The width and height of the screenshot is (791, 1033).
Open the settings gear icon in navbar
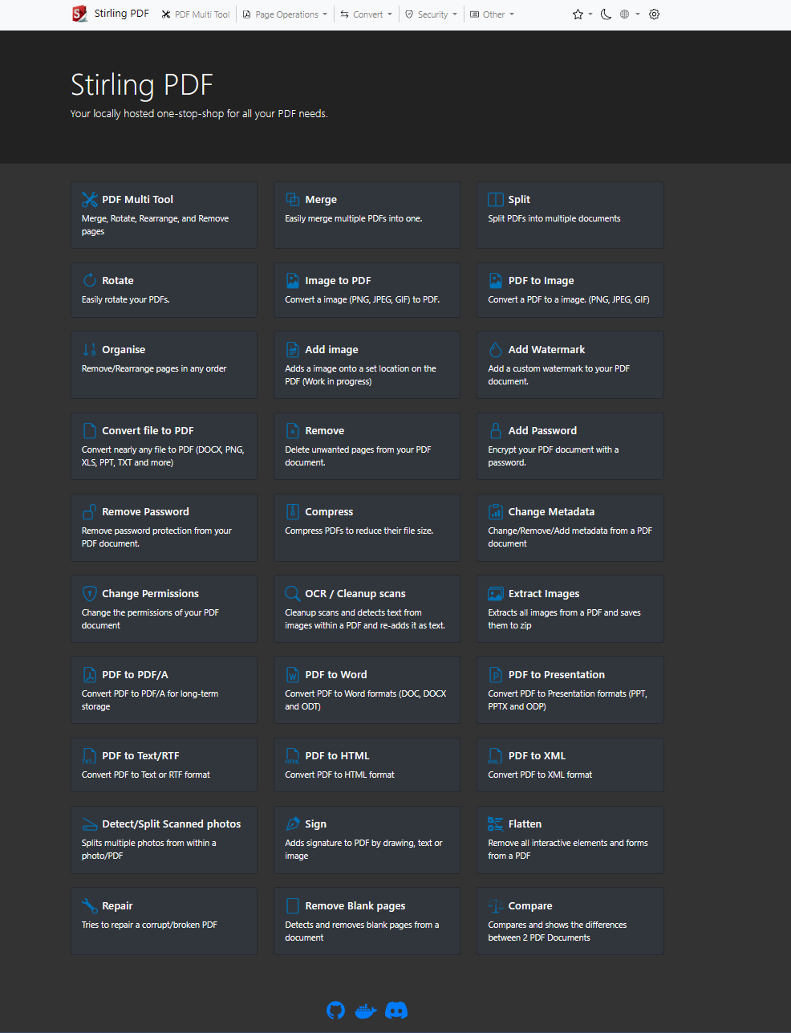[654, 14]
